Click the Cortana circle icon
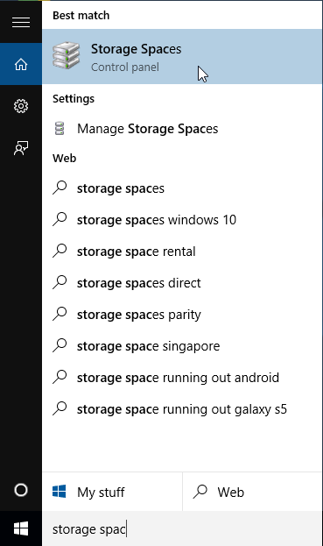323x546 pixels. pos(21,490)
